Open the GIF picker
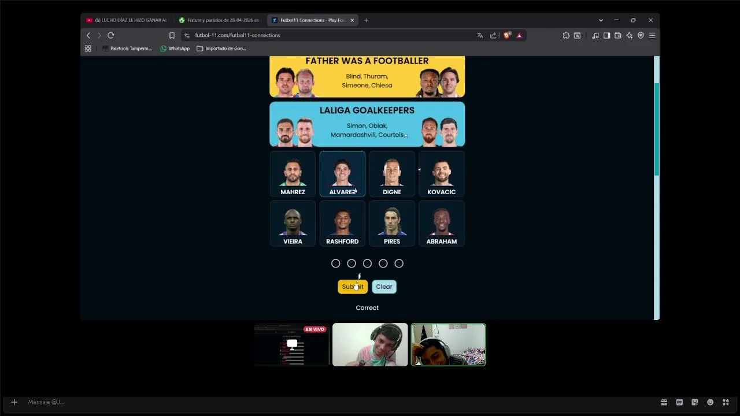The width and height of the screenshot is (740, 416). coord(679,402)
